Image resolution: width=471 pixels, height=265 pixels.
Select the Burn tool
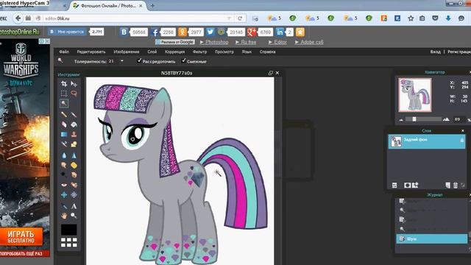point(74,174)
